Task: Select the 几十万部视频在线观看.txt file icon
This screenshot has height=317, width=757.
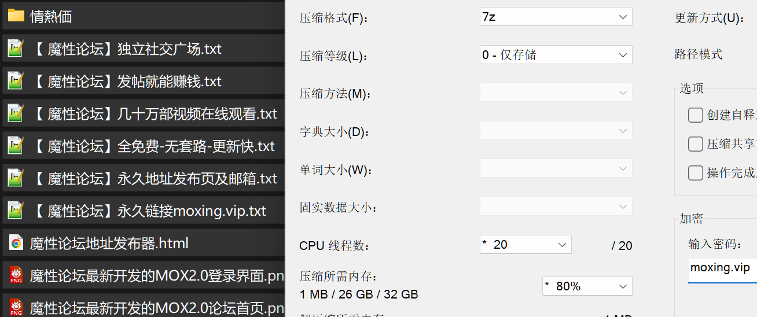Action: coord(16,113)
